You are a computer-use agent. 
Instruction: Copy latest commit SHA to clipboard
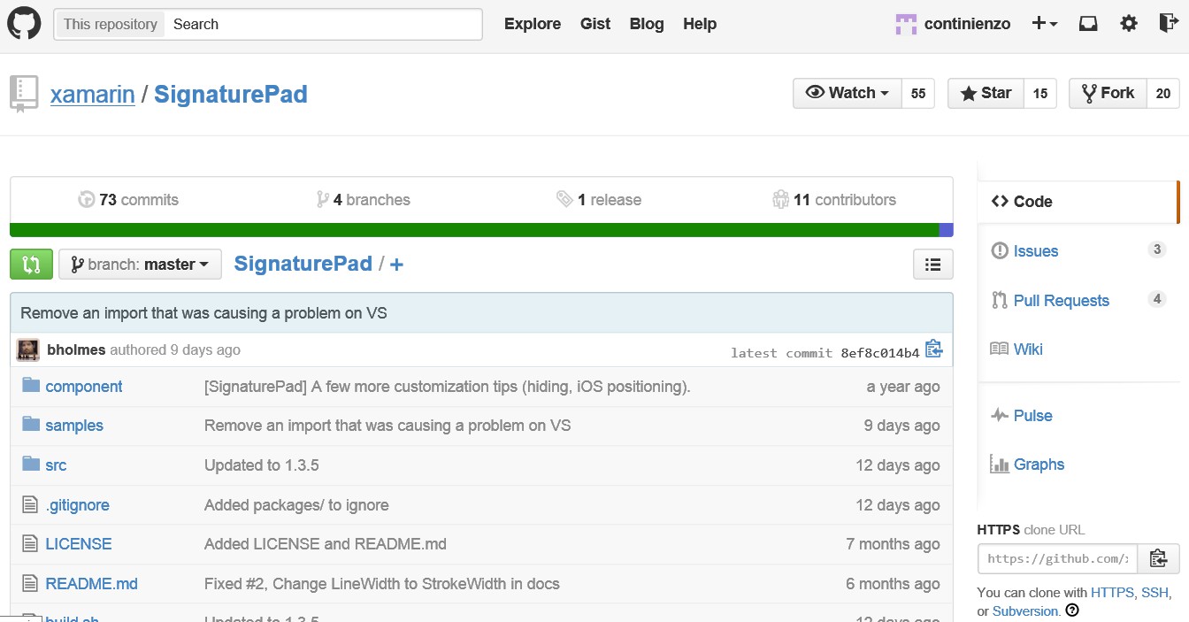click(933, 349)
